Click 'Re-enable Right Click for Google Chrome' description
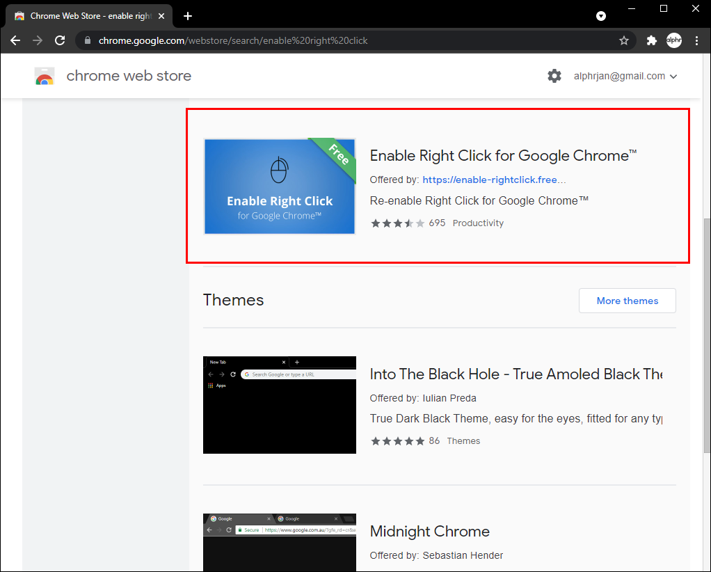The width and height of the screenshot is (711, 572). click(x=479, y=201)
